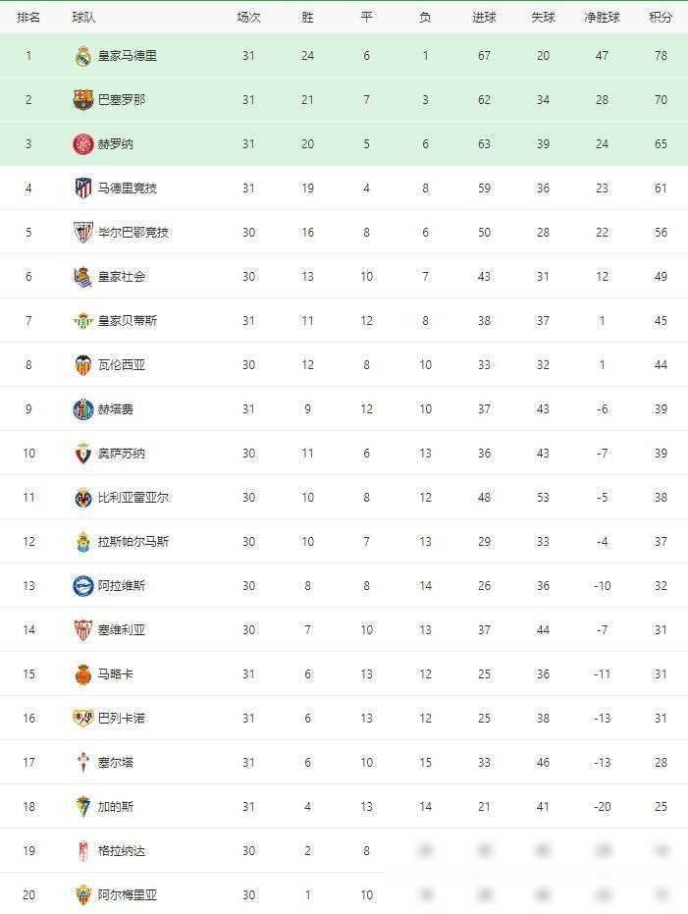Click the 进球 column header
Image resolution: width=688 pixels, height=914 pixels.
[484, 18]
